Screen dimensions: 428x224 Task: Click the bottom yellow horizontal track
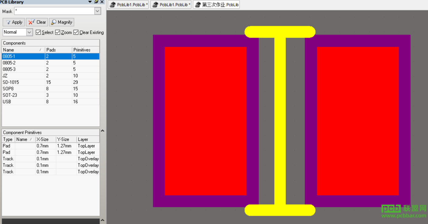point(280,210)
